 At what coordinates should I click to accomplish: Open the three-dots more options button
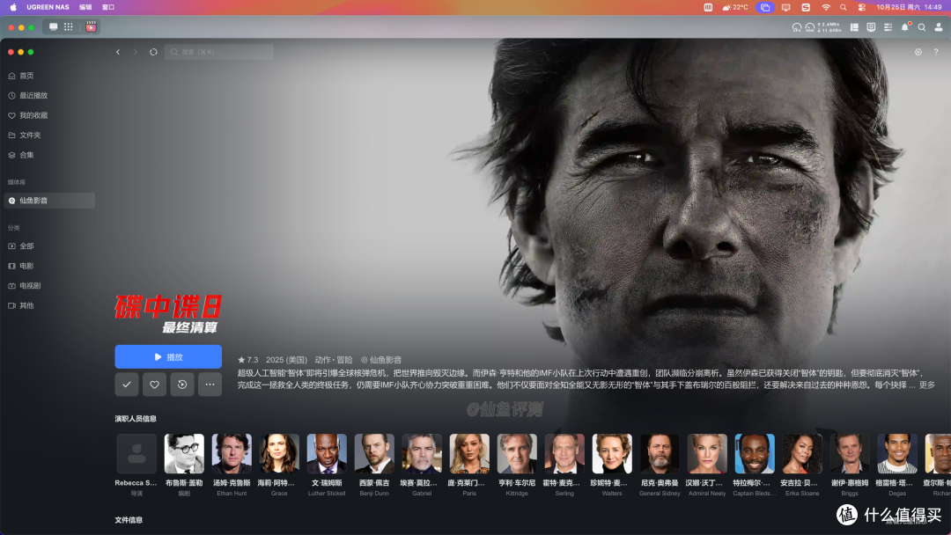pos(210,385)
